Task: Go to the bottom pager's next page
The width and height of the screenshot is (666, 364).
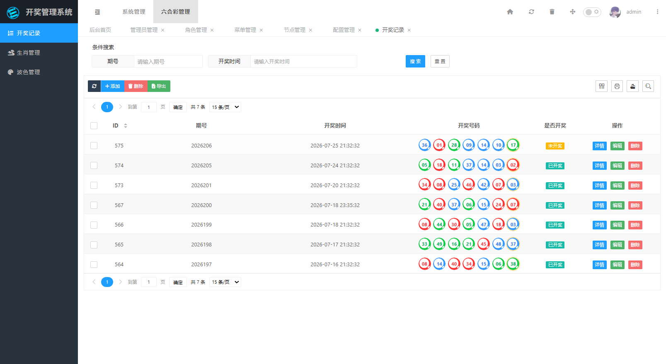Action: pyautogui.click(x=120, y=282)
